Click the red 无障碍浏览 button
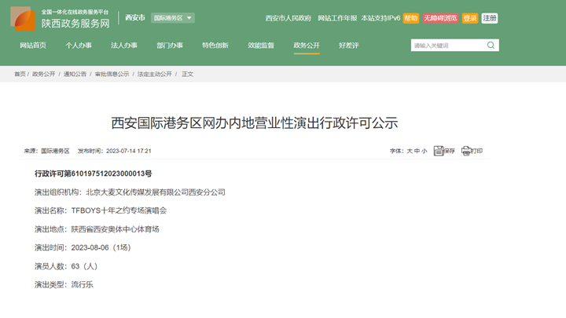 pyautogui.click(x=440, y=18)
